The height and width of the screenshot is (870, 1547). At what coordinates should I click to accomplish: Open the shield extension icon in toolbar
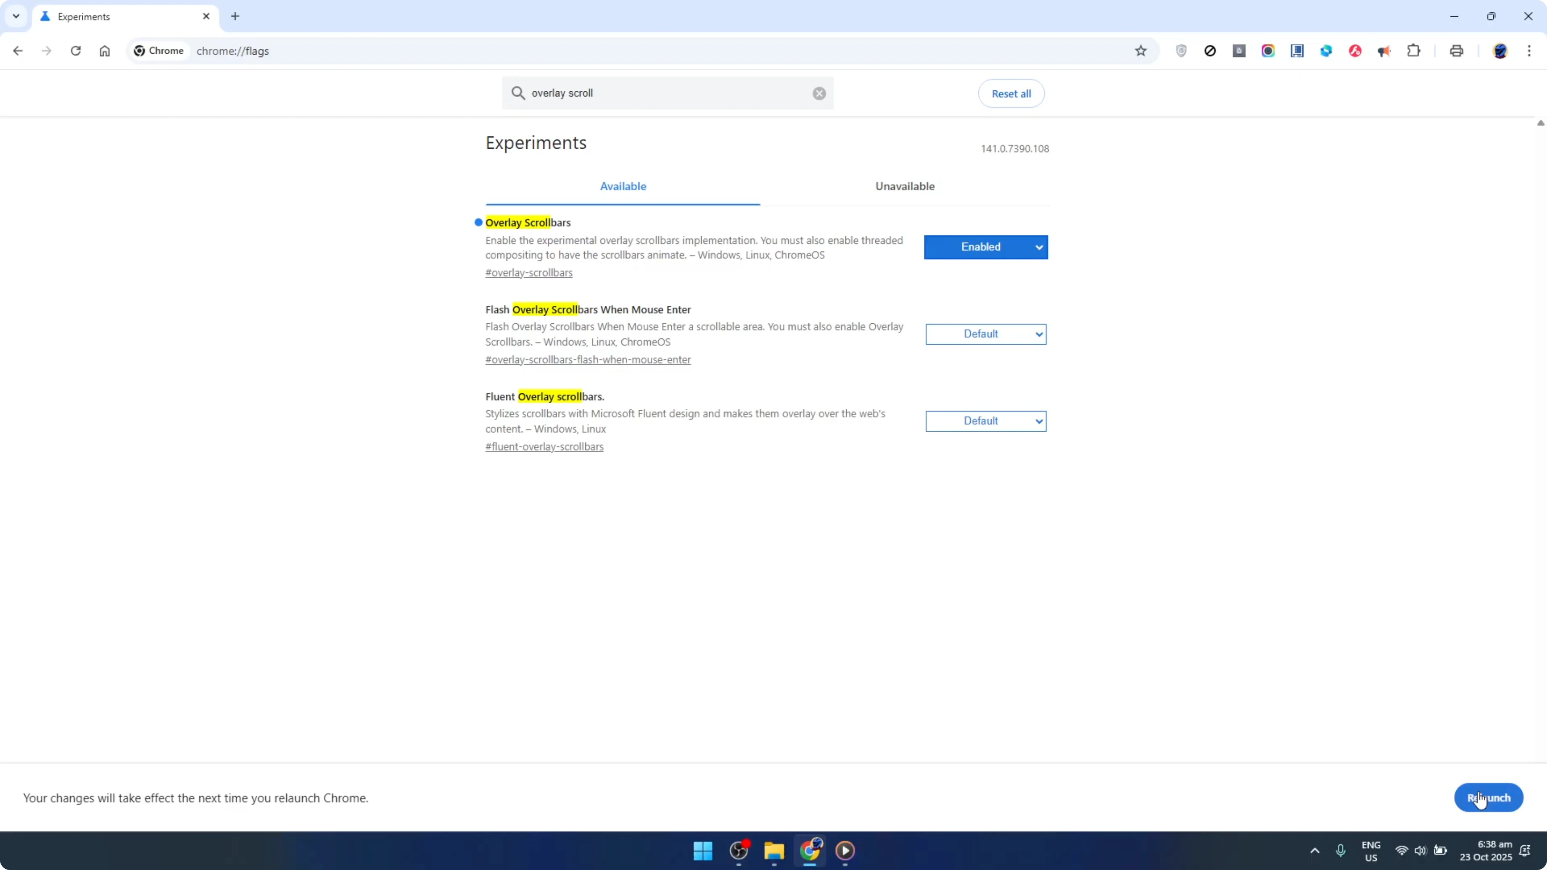pyautogui.click(x=1181, y=51)
